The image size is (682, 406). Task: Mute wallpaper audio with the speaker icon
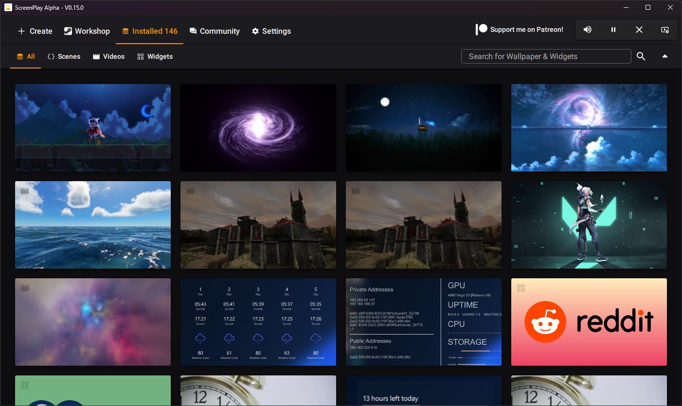tap(588, 30)
